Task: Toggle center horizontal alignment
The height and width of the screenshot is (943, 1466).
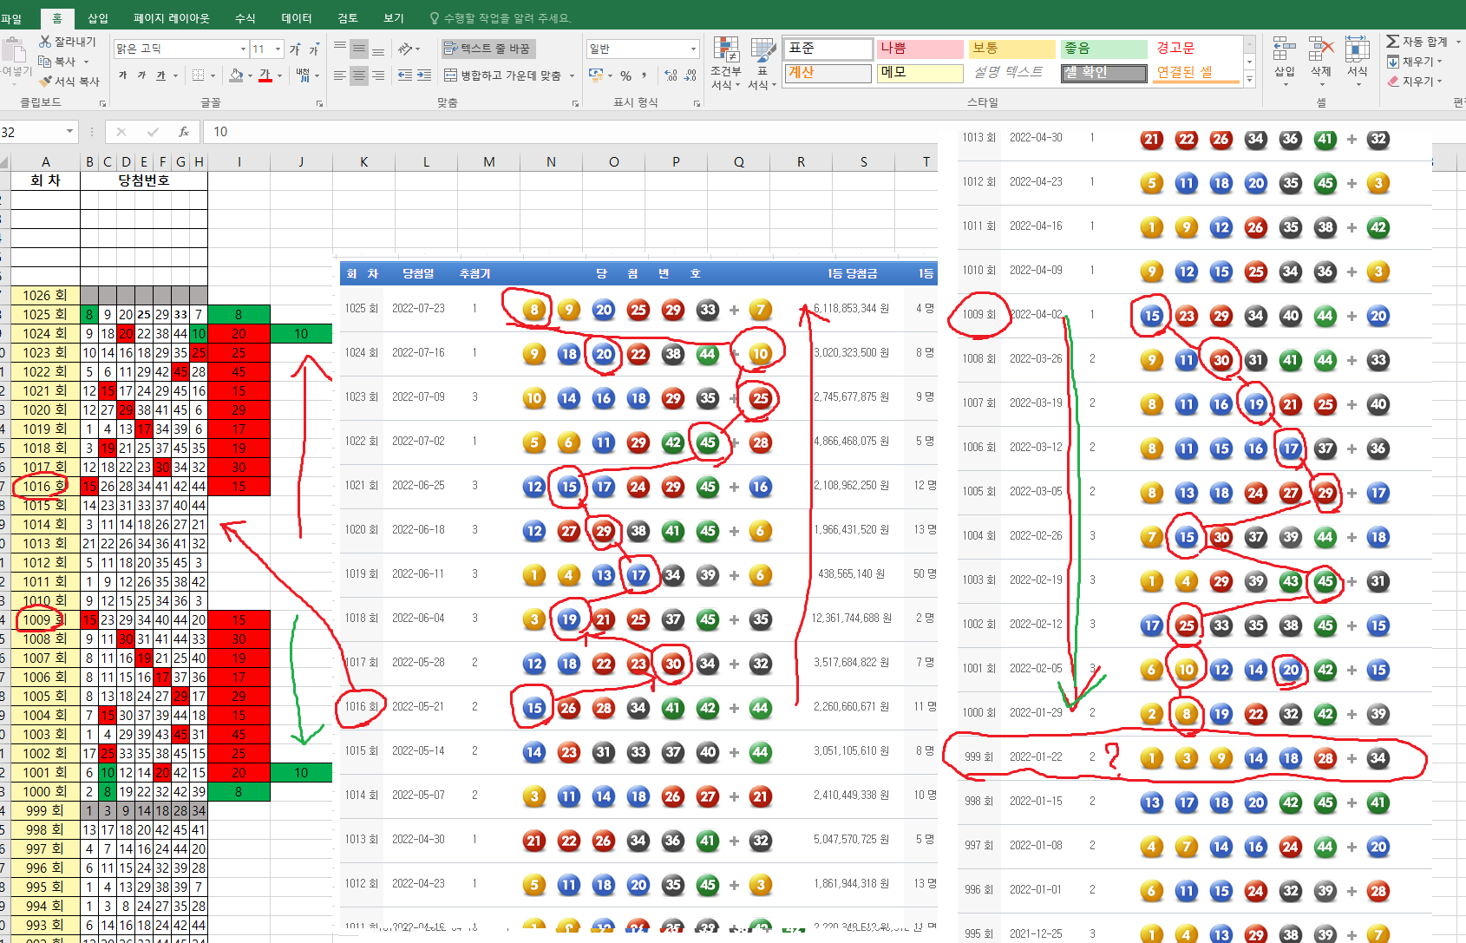Action: coord(358,76)
